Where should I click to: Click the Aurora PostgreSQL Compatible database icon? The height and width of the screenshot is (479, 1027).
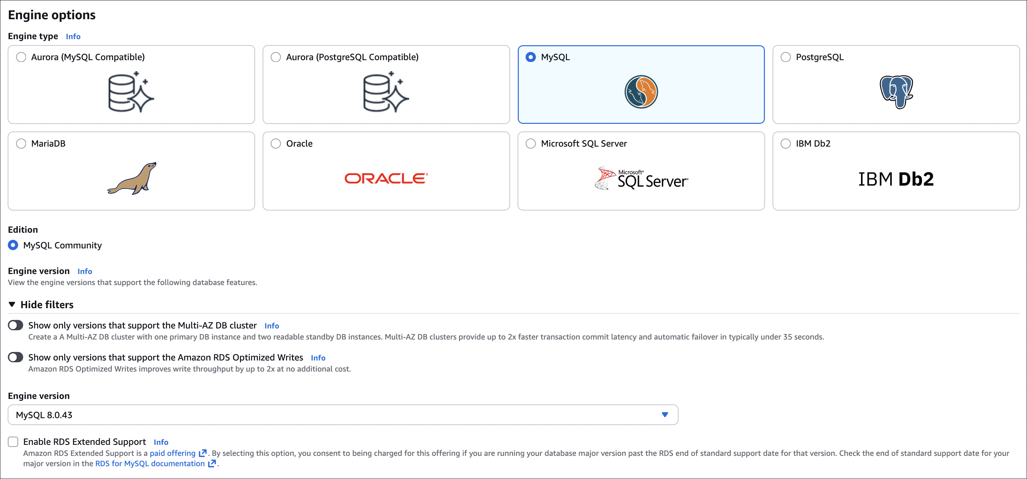click(386, 92)
